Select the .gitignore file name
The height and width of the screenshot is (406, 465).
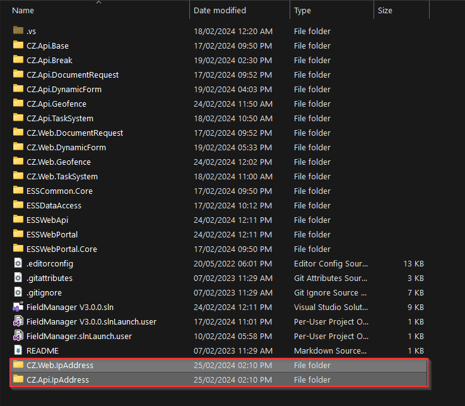pos(44,293)
